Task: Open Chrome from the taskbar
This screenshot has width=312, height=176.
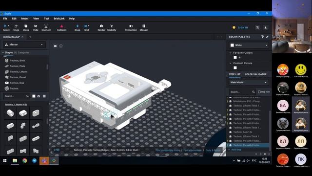Action: 25,161
